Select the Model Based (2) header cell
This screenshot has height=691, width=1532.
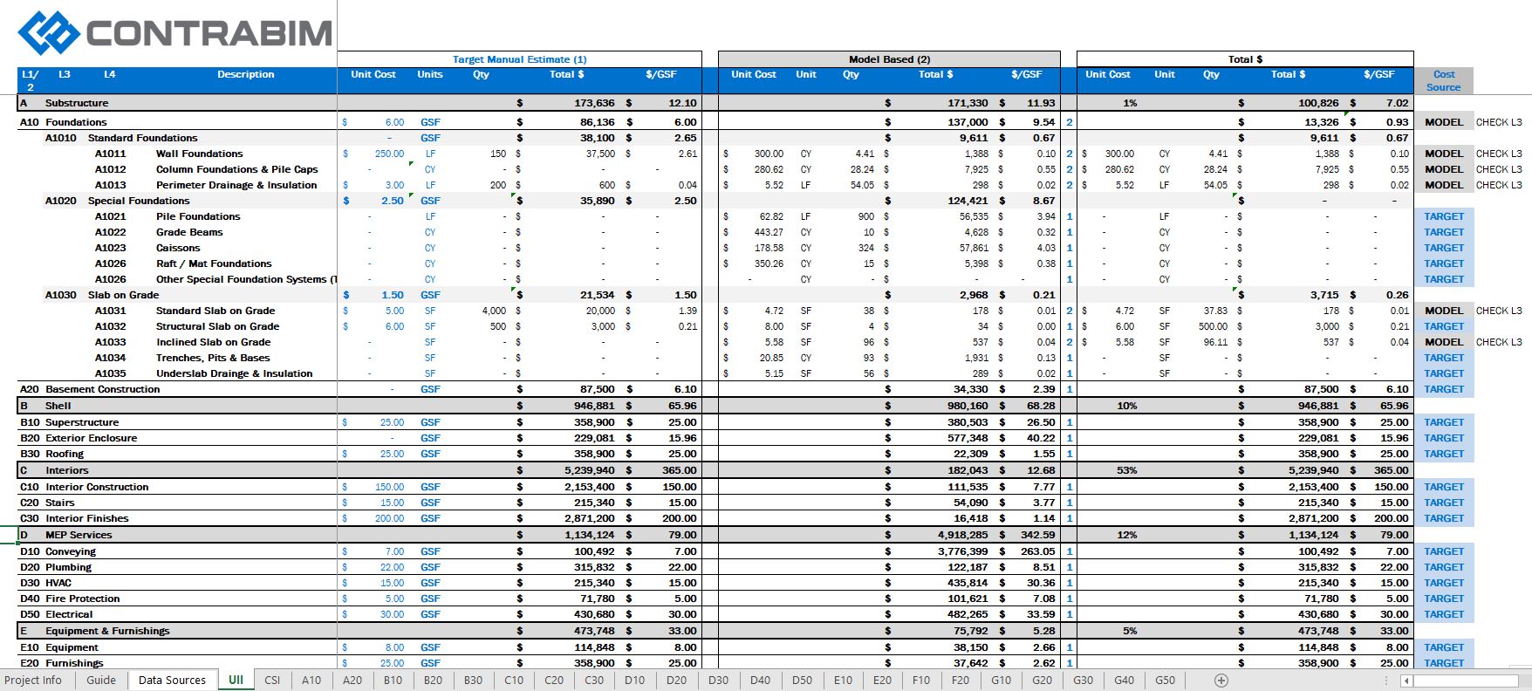click(889, 59)
